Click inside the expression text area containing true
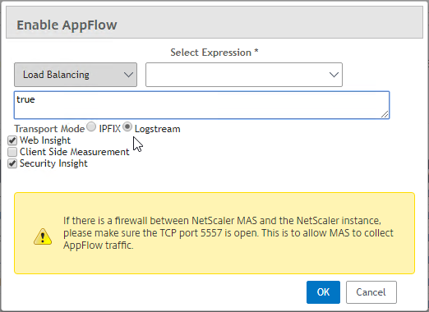The image size is (429, 312). pyautogui.click(x=202, y=105)
